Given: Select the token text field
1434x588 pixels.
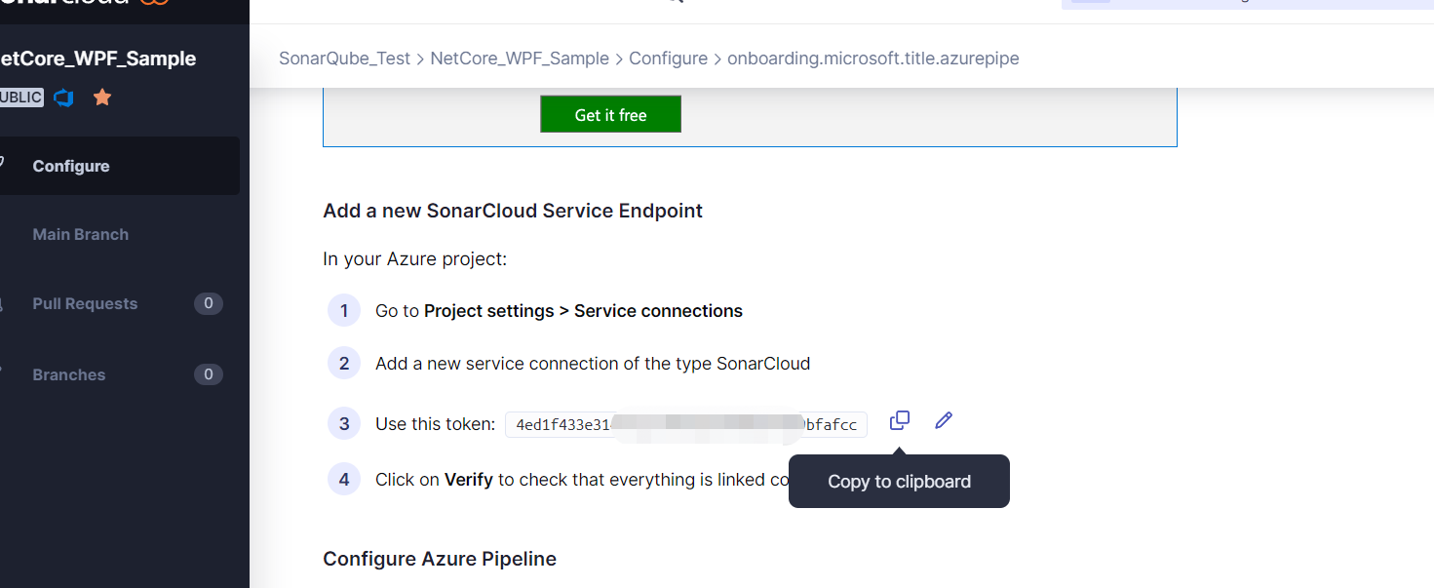Looking at the screenshot, I should pos(685,424).
